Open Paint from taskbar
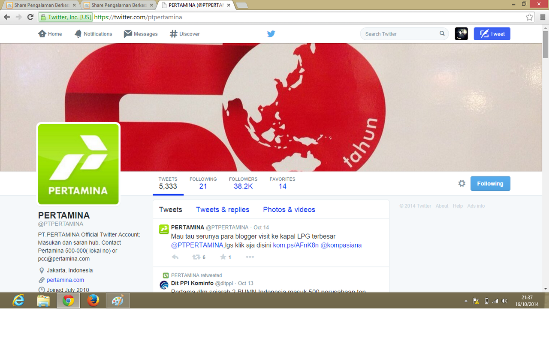The height and width of the screenshot is (353, 549). (118, 301)
